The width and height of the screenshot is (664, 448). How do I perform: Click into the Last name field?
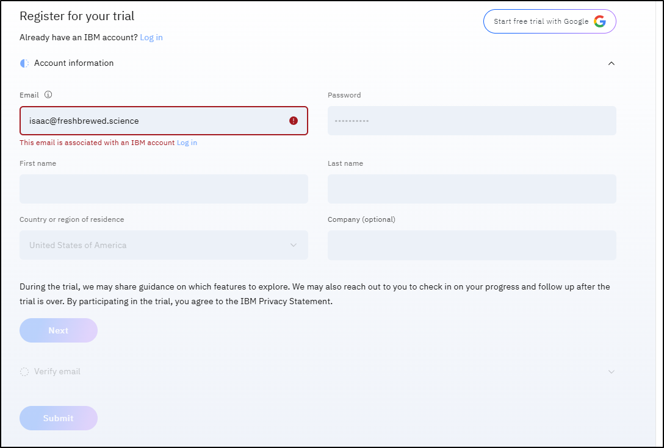point(472,189)
